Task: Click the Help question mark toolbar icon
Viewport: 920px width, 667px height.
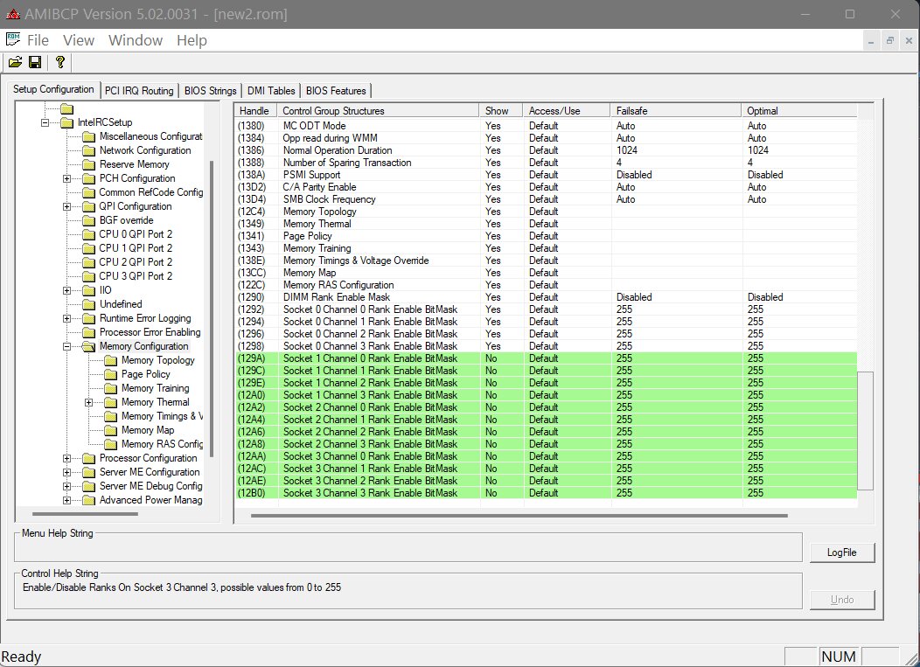Action: tap(59, 62)
